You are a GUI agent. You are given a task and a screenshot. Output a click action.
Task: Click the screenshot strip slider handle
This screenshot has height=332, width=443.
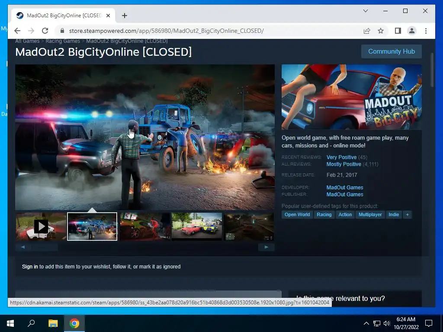[x=45, y=247]
